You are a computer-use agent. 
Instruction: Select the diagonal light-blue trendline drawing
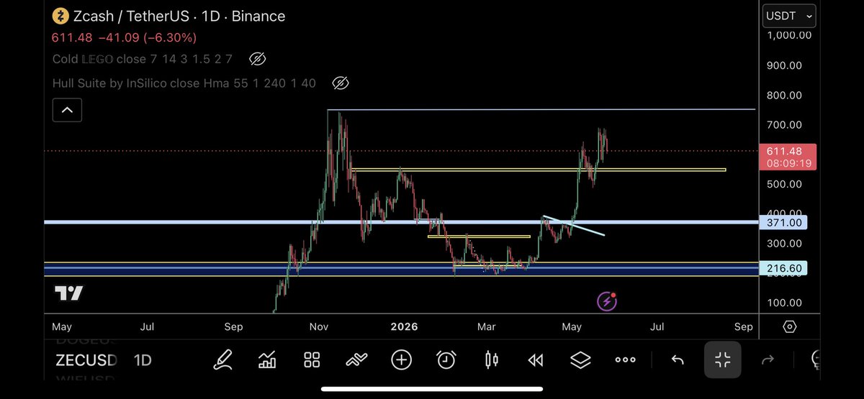(574, 226)
